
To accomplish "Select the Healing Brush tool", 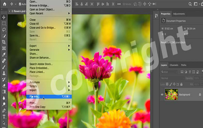I will coord(4,61).
